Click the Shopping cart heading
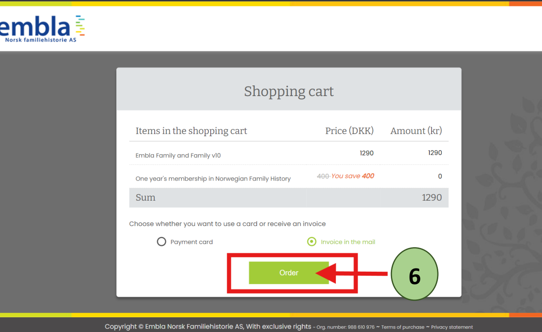 click(288, 91)
